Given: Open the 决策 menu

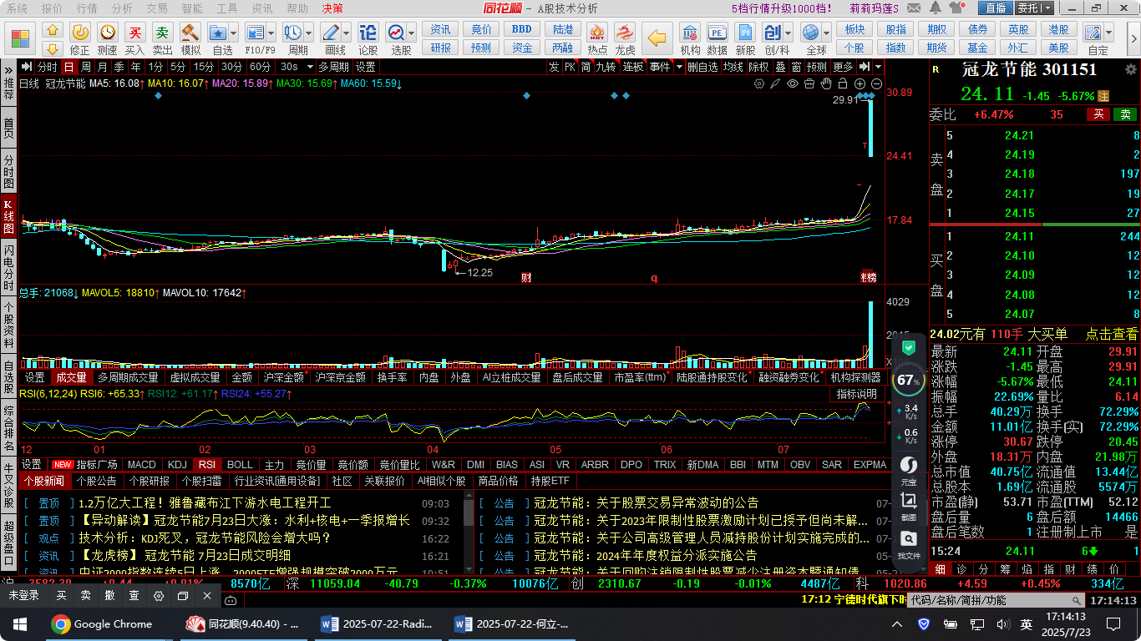Looking at the screenshot, I should (x=332, y=8).
